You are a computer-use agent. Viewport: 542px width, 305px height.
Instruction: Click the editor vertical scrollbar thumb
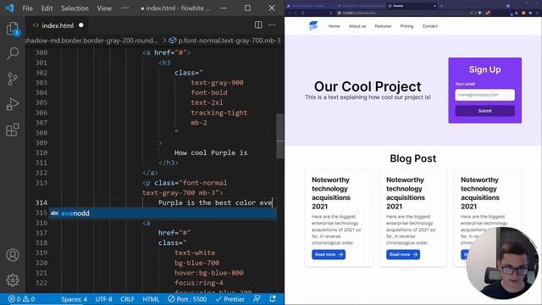coord(280,136)
